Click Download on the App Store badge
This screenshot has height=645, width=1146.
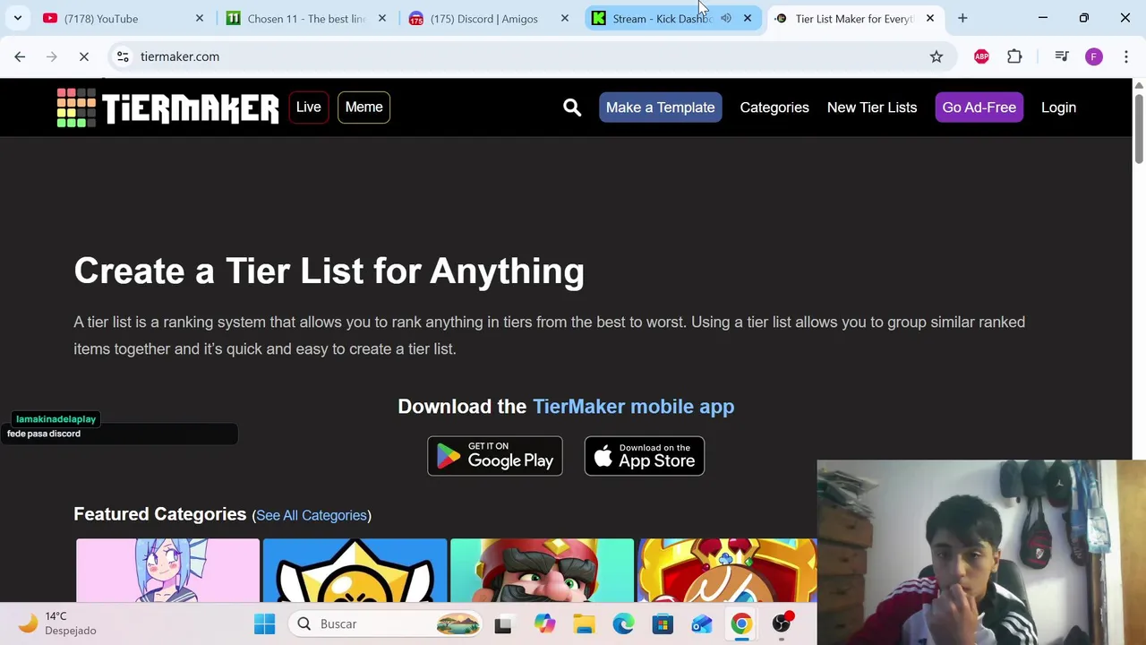click(x=645, y=456)
